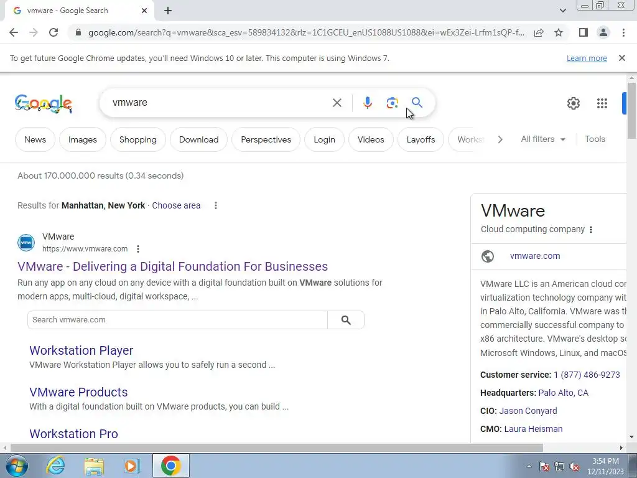Select the Perspectives filter chip
637x478 pixels.
click(x=266, y=139)
